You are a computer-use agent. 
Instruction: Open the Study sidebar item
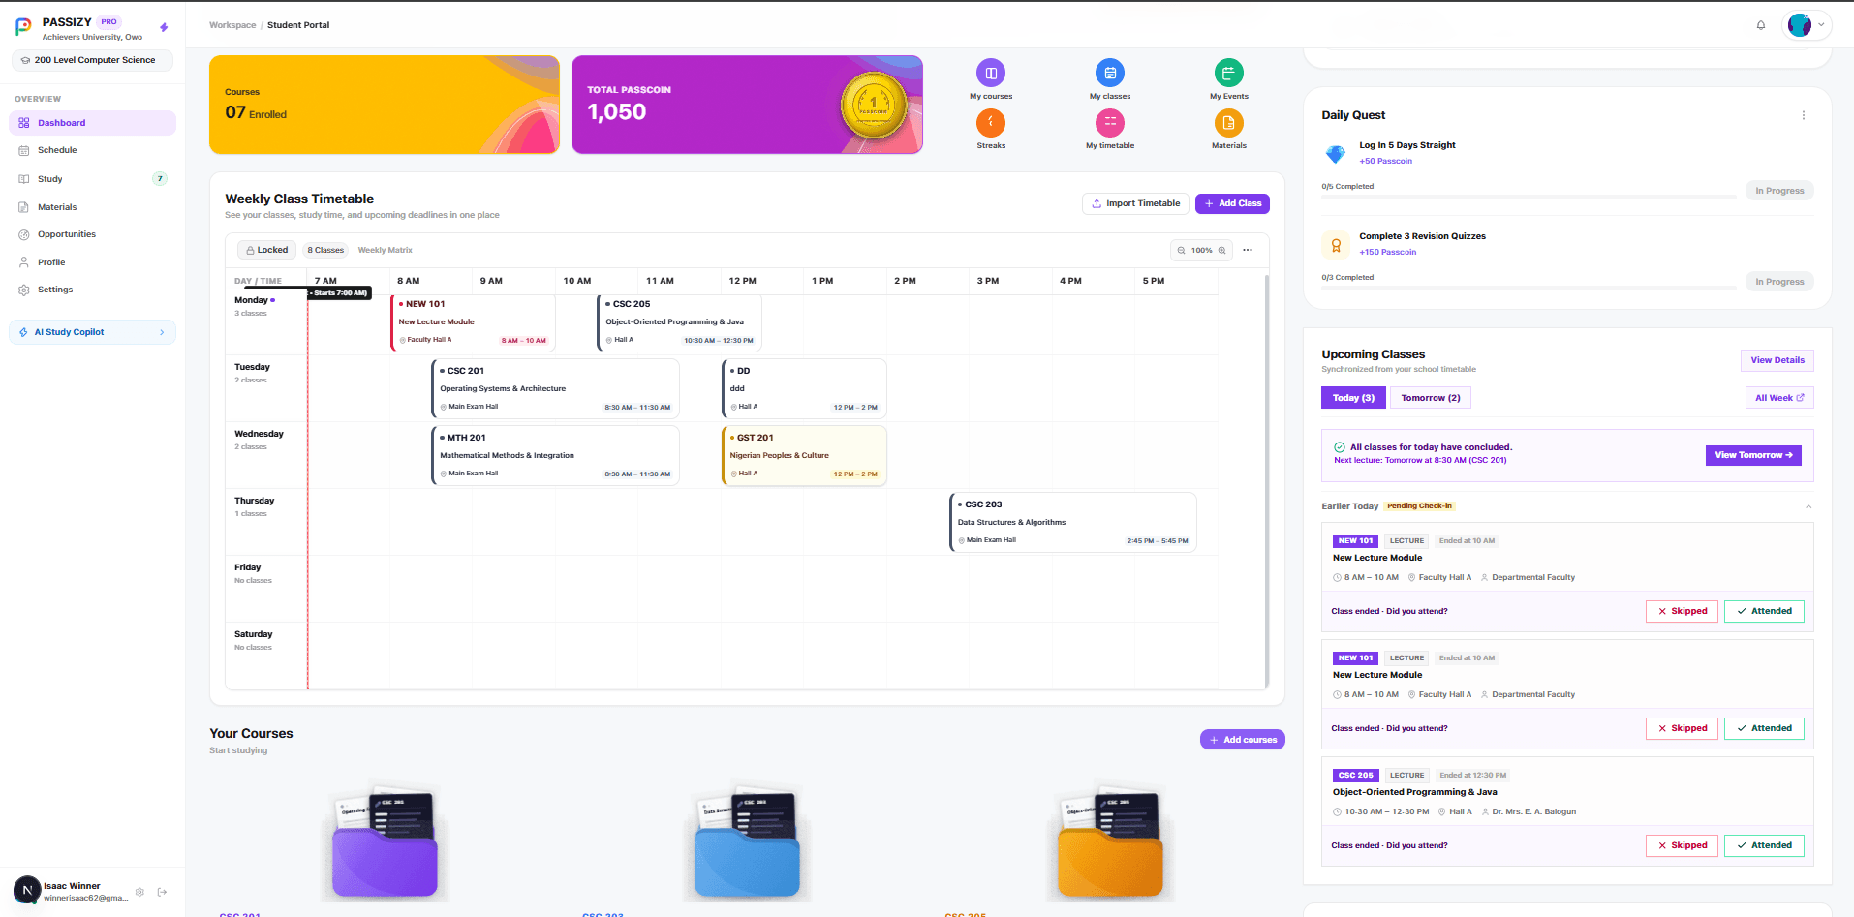pyautogui.click(x=93, y=179)
